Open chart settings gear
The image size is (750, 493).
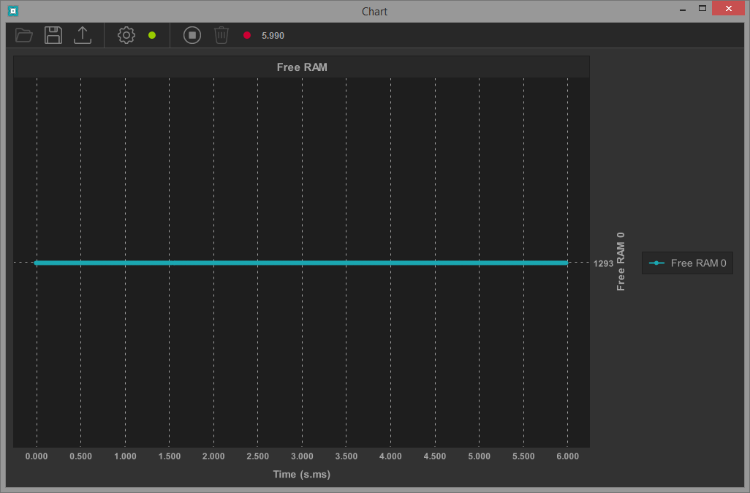pos(126,35)
